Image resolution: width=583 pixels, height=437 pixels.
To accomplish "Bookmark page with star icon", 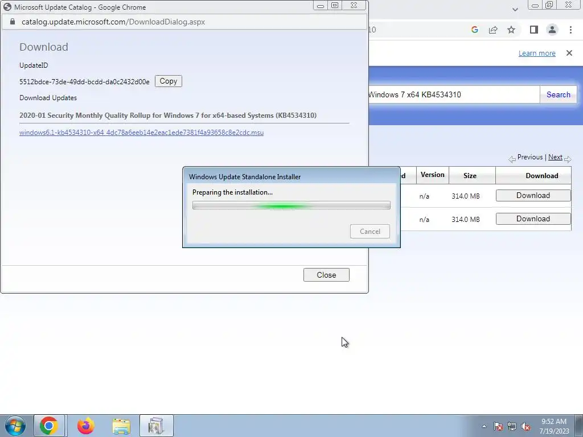I will [511, 30].
